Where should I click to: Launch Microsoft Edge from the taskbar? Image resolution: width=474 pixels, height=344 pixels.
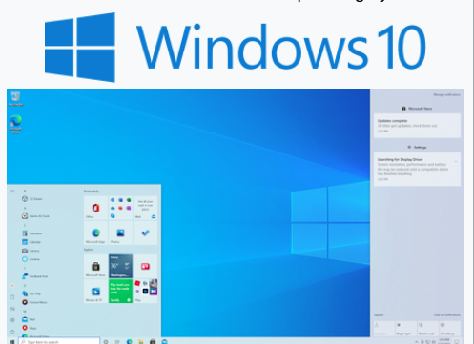(129, 342)
